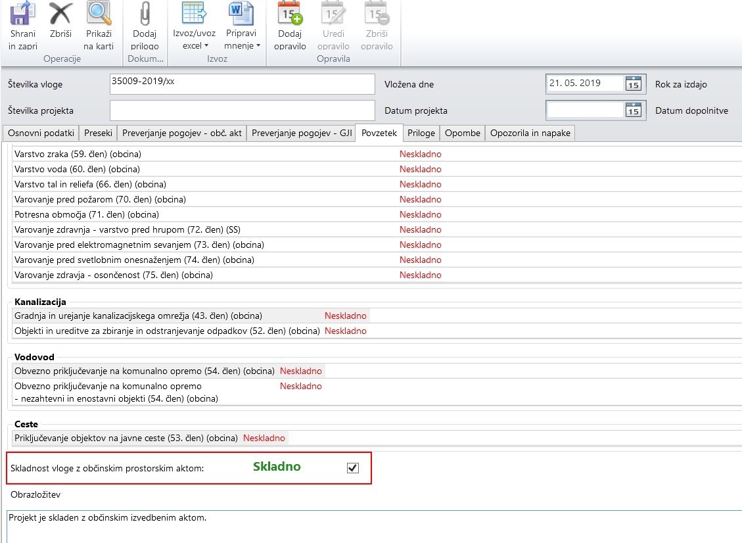Viewport: 742px width, 543px height.
Task: Click the empty Številka projekta field
Action: click(x=242, y=110)
